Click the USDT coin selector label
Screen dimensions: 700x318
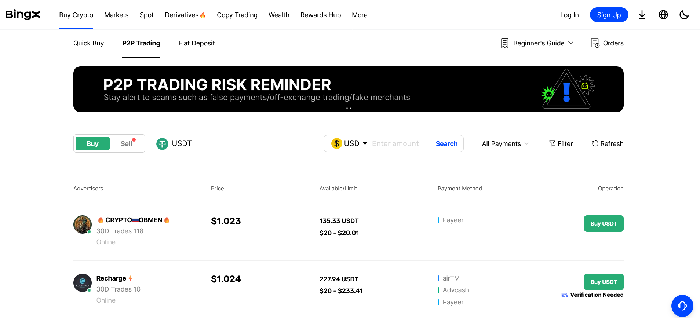coord(182,143)
